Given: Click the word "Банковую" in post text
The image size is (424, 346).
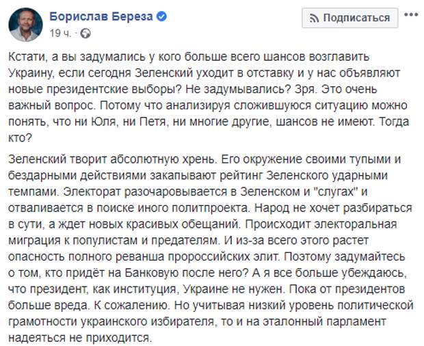Looking at the screenshot, I should (152, 273).
